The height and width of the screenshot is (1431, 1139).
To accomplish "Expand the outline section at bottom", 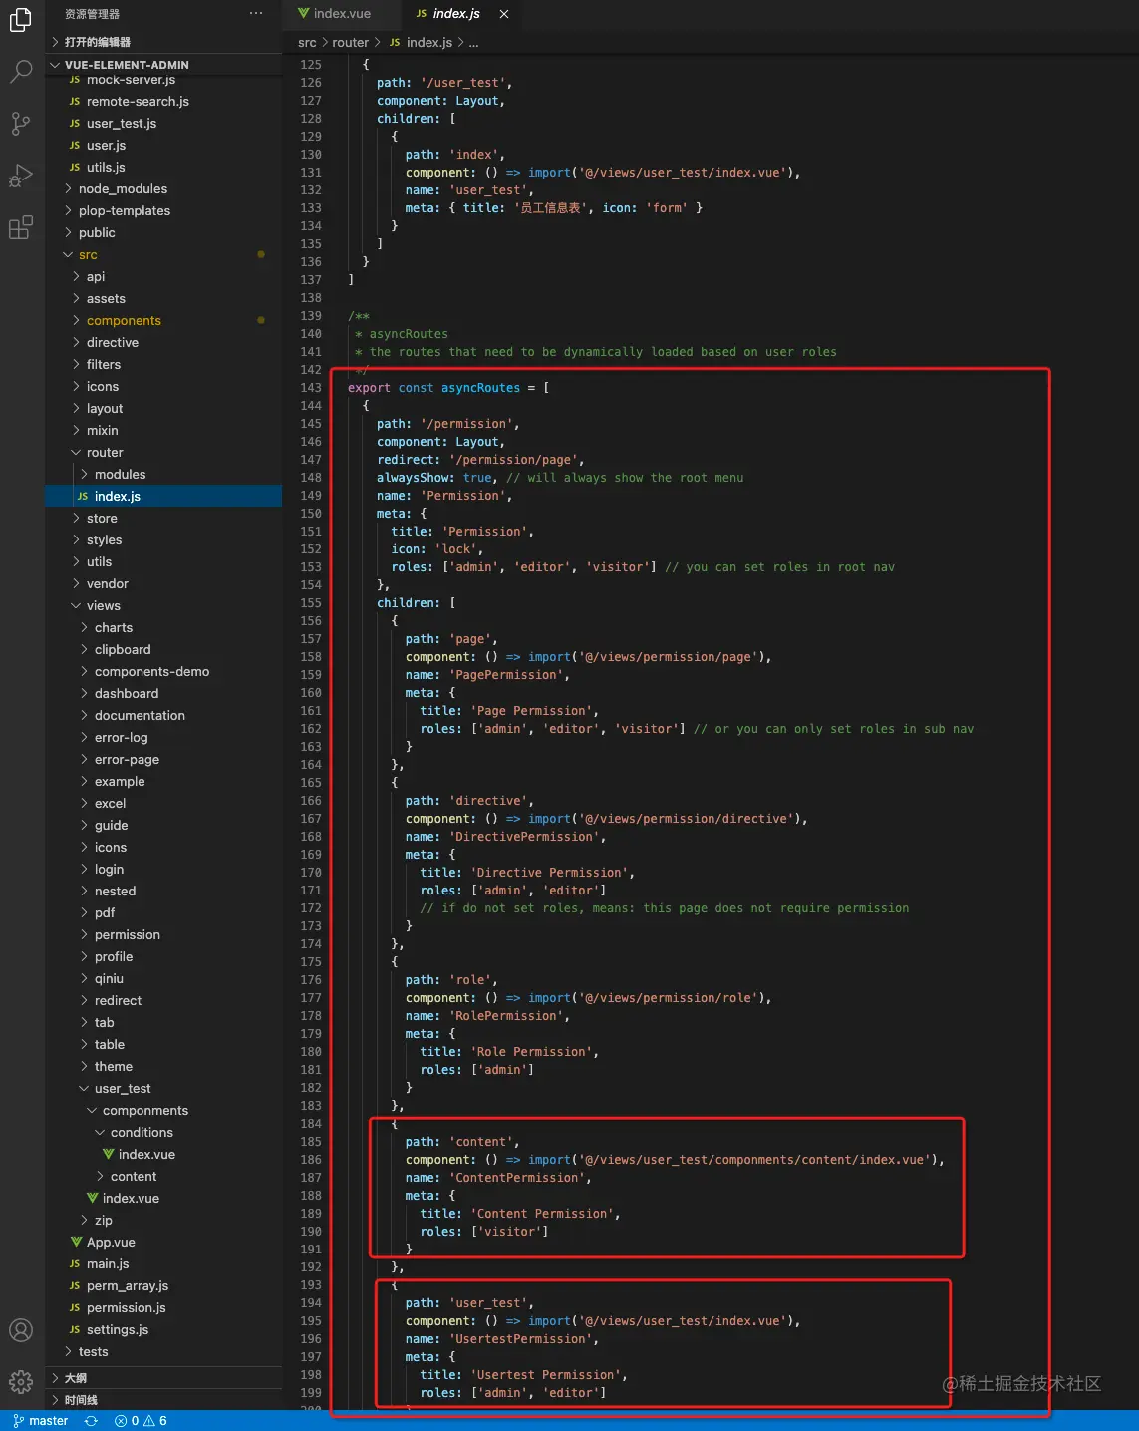I will [x=76, y=1378].
